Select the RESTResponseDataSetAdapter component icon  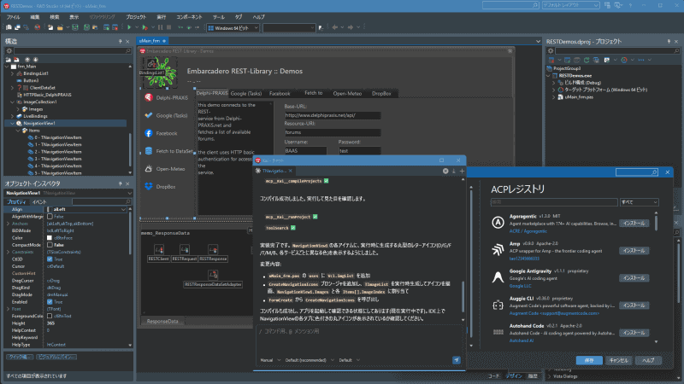(213, 275)
